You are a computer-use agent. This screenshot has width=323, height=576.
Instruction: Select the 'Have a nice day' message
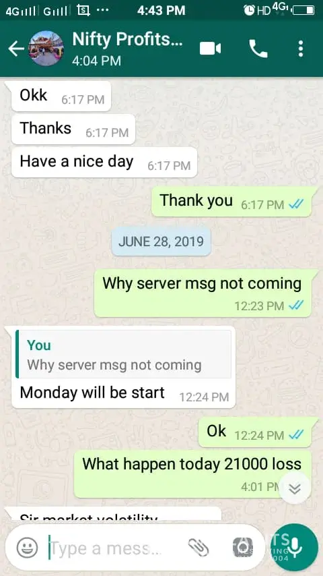click(x=104, y=163)
